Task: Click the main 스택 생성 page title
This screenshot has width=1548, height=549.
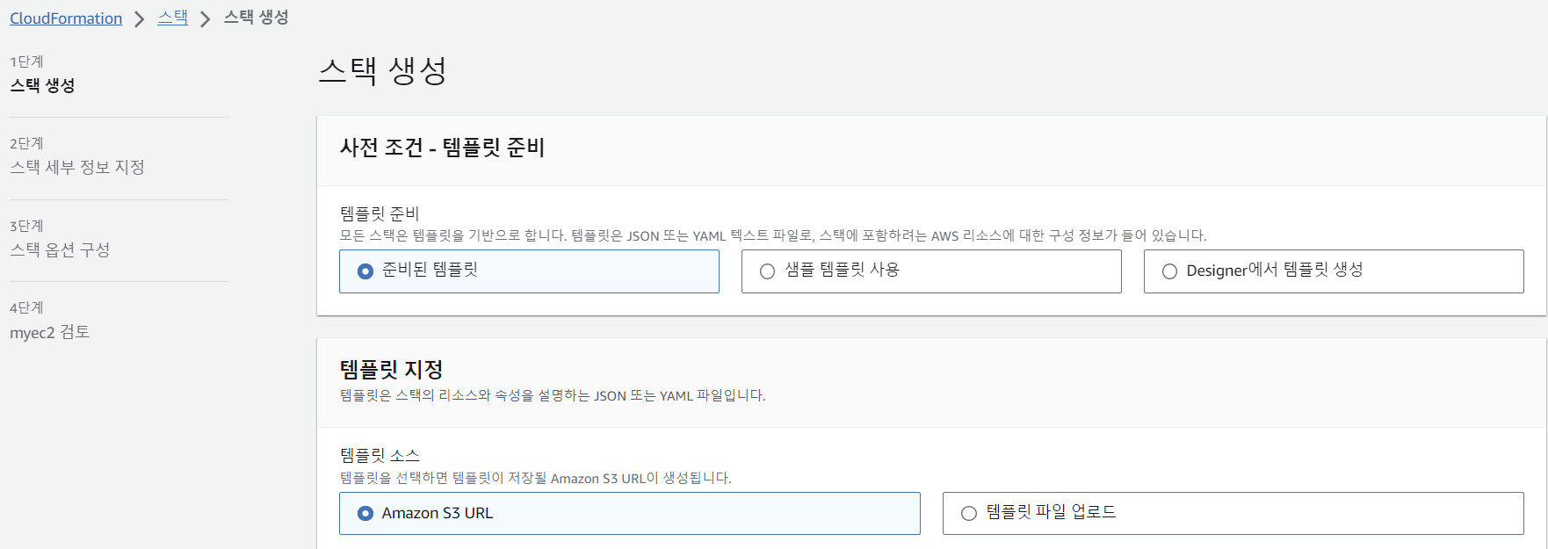Action: (x=383, y=70)
